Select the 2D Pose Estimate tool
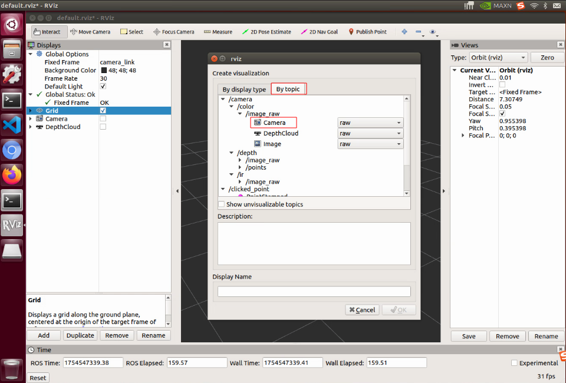 click(x=266, y=32)
